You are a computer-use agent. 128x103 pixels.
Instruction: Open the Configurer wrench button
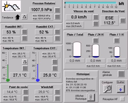(x=107, y=89)
